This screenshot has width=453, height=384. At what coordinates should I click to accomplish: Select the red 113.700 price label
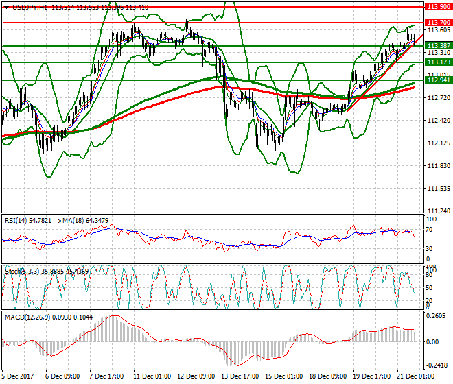pyautogui.click(x=438, y=23)
